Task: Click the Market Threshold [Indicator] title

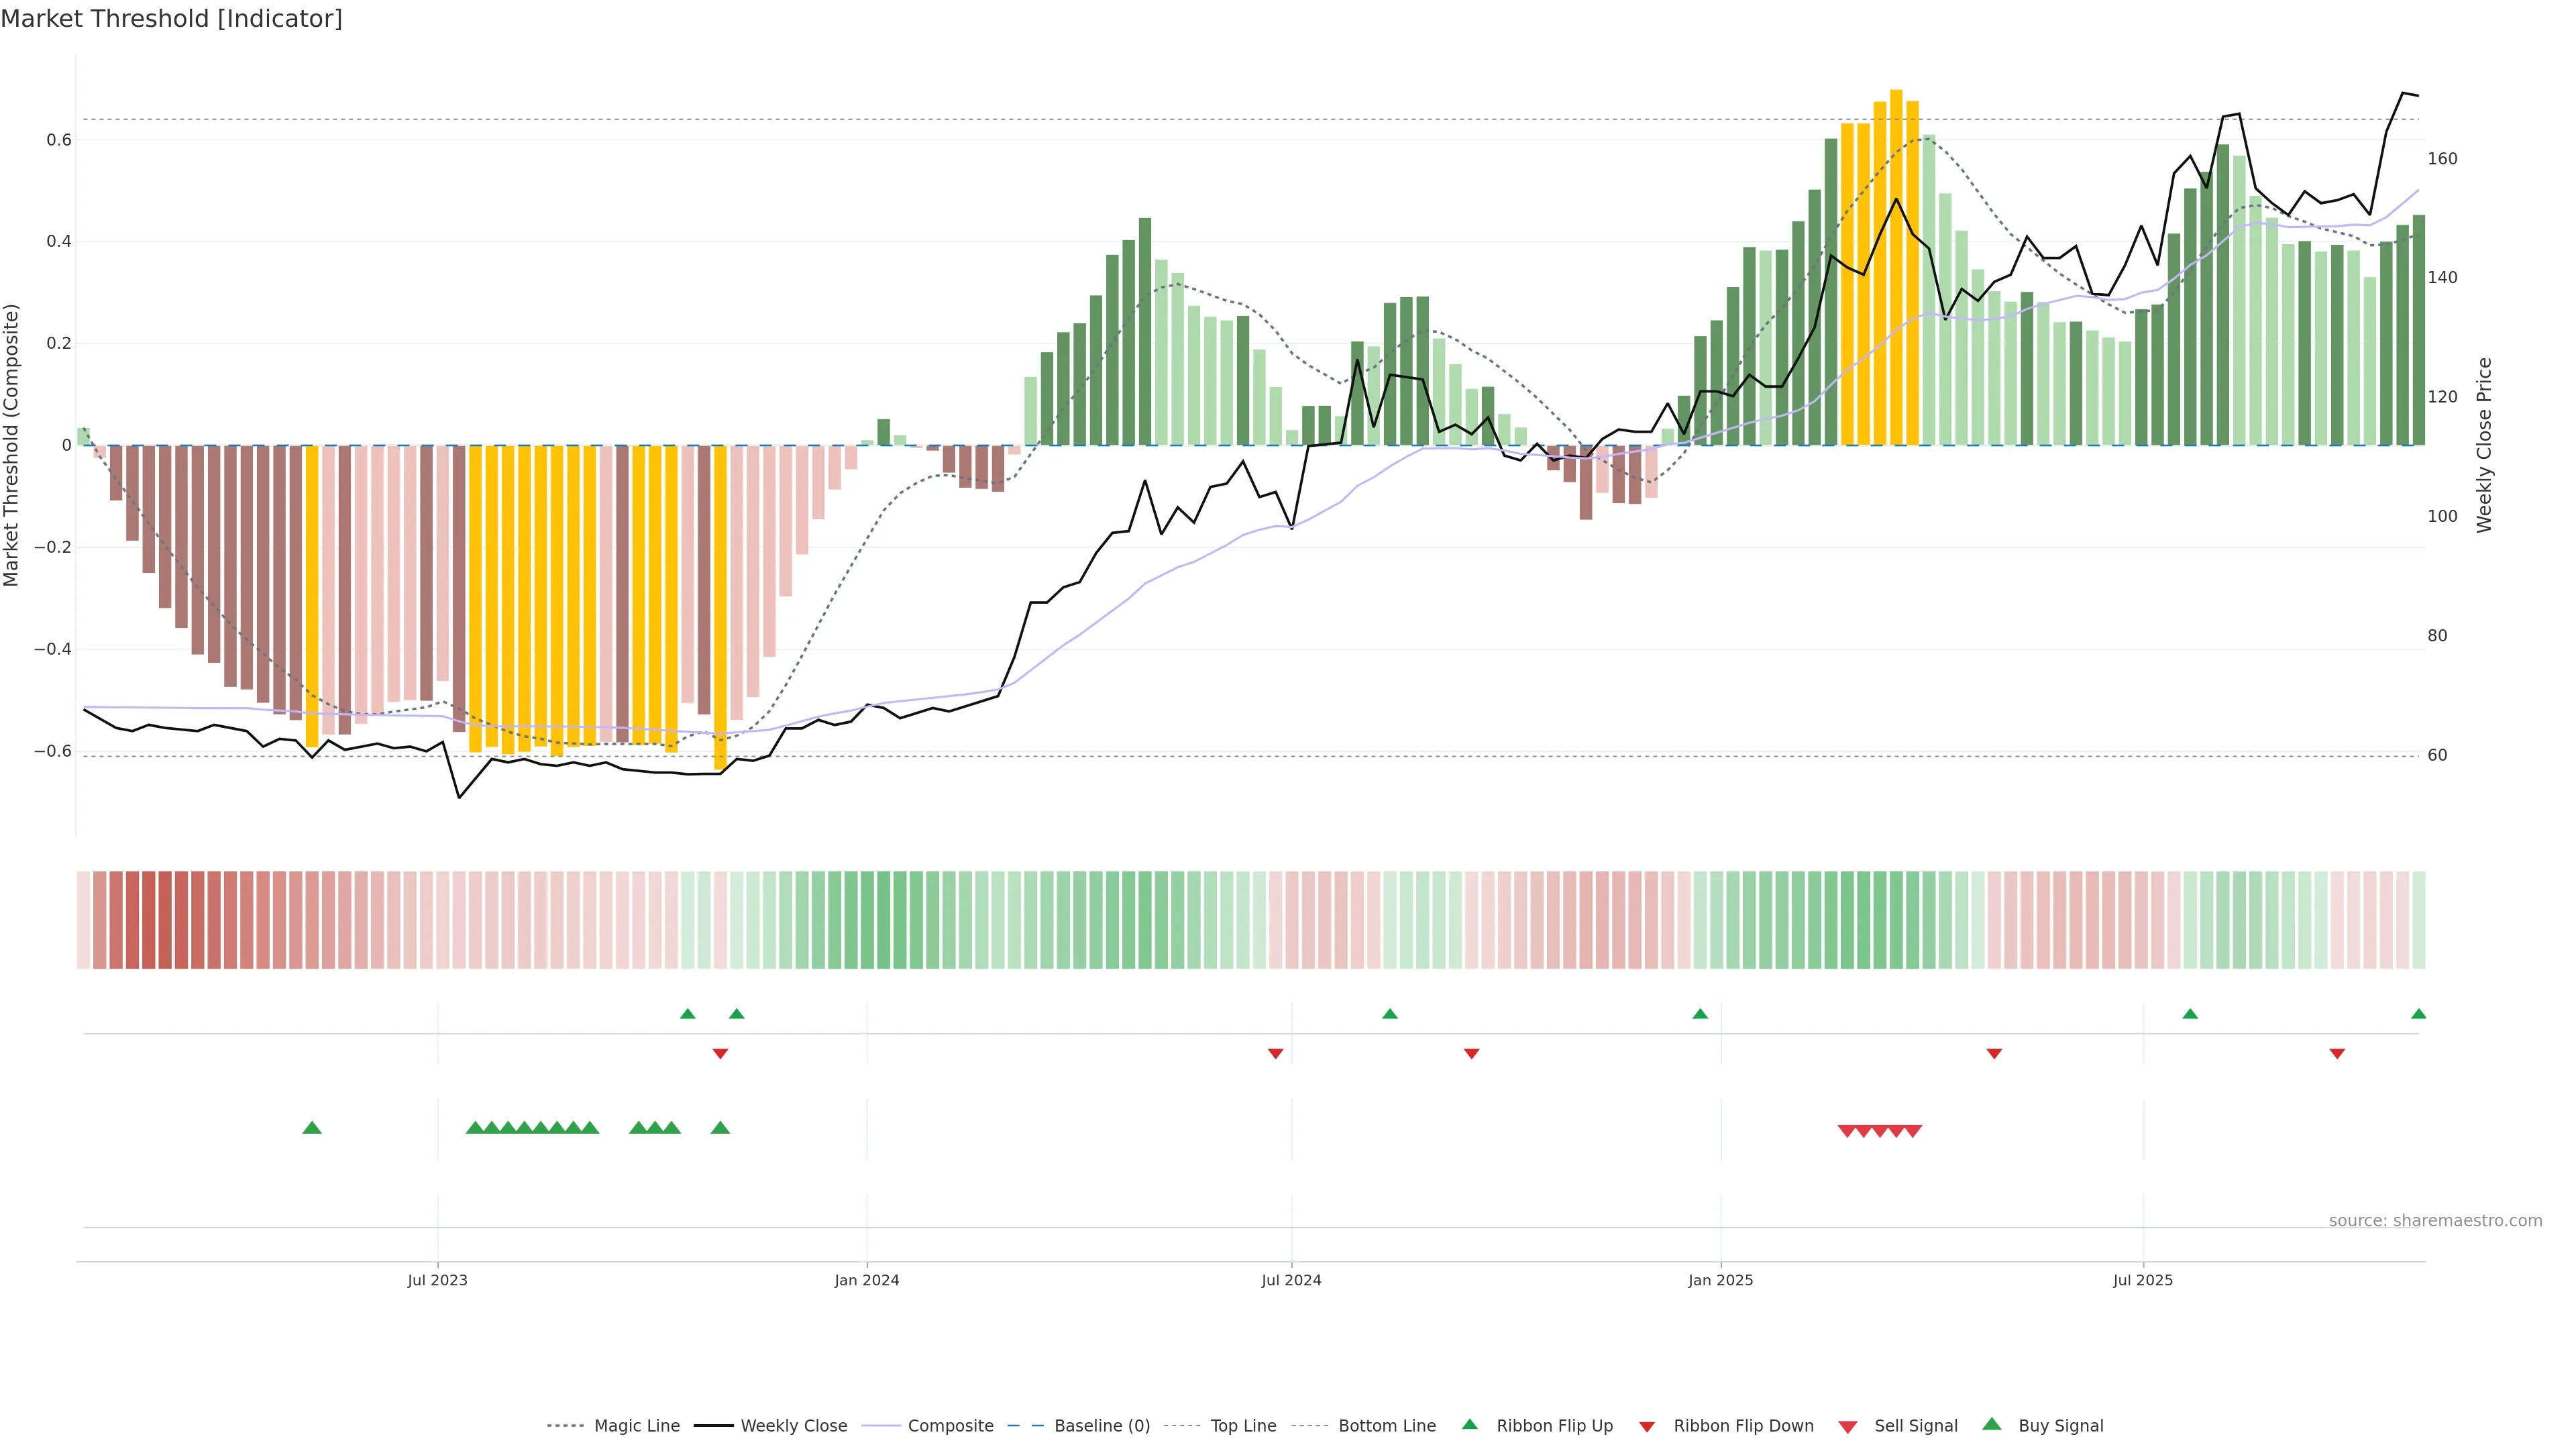Action: click(x=171, y=19)
